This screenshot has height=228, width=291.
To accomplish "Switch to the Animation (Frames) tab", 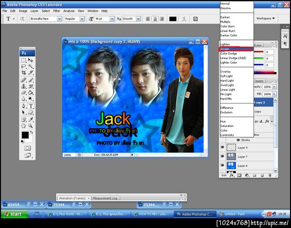I will pos(72,198).
